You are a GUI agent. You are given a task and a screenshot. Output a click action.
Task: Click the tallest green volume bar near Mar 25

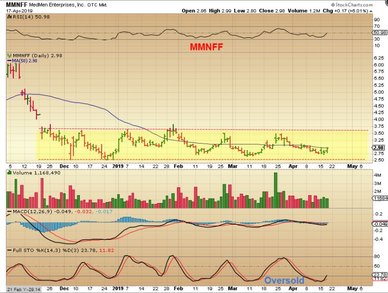[276, 190]
